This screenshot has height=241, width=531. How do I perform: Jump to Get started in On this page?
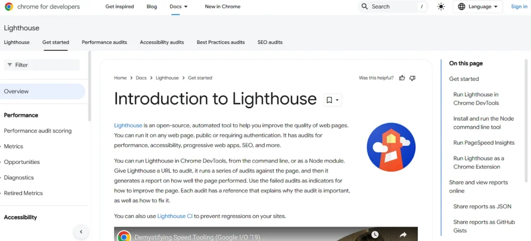[x=464, y=79]
